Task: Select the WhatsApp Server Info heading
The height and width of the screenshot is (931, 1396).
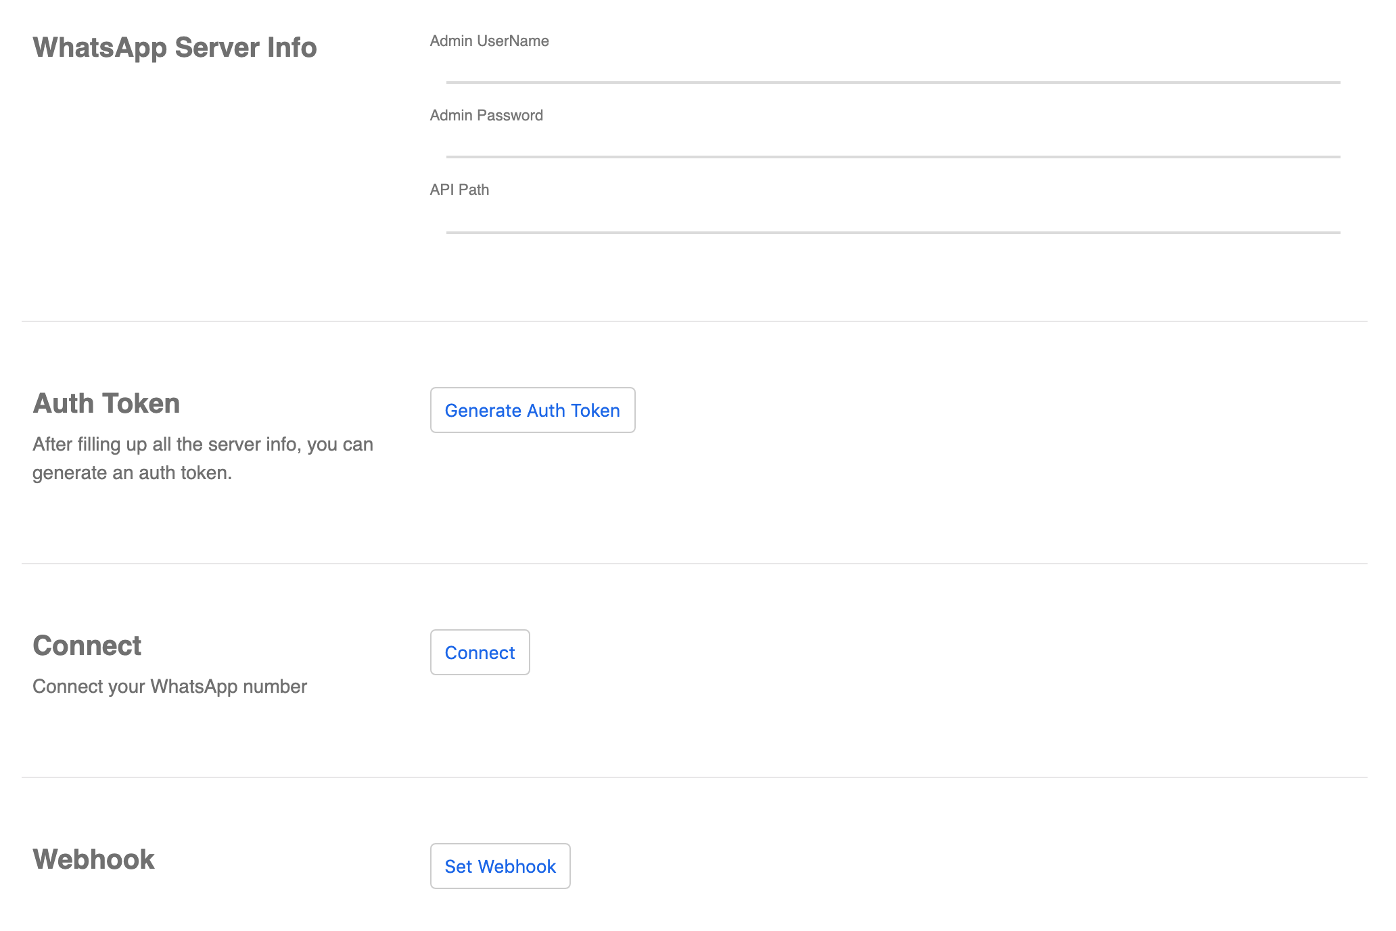Action: [174, 47]
